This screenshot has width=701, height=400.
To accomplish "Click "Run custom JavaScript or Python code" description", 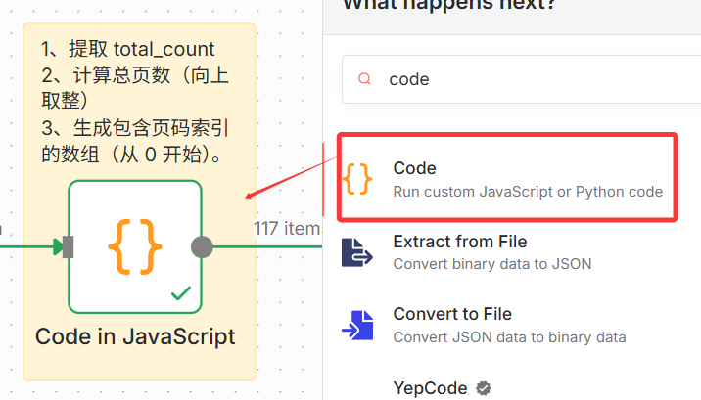I will (528, 191).
